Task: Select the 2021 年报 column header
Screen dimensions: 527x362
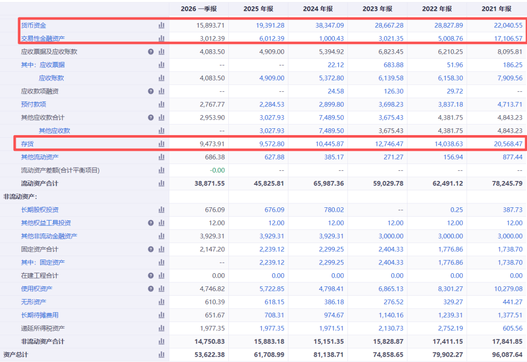Action: (496, 9)
